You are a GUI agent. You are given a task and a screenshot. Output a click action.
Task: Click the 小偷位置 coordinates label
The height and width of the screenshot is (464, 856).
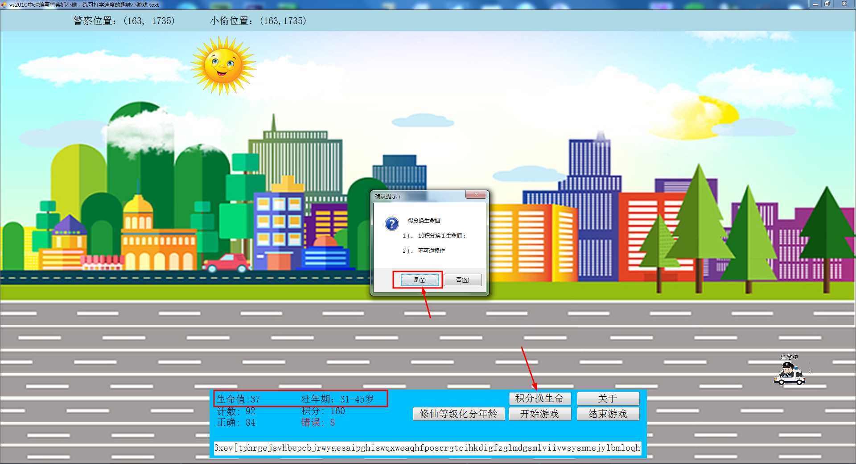pyautogui.click(x=258, y=21)
